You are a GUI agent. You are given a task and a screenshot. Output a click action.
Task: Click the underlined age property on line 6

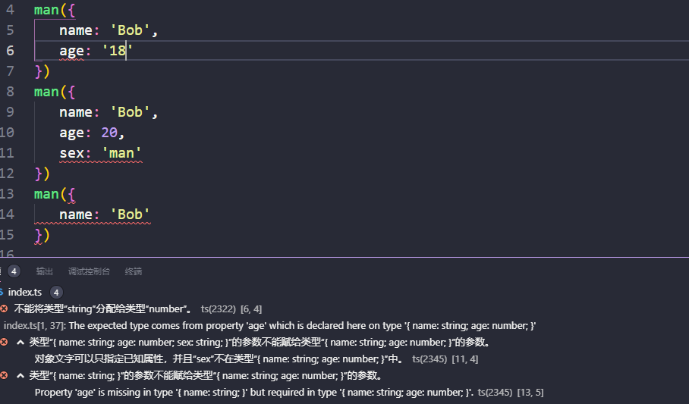[71, 51]
